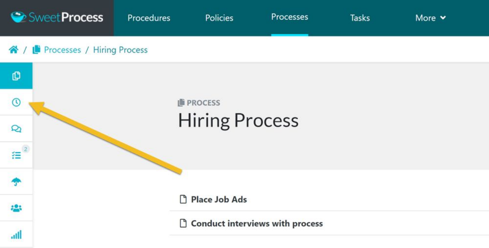
Task: Select the Tasks navigation item
Action: pyautogui.click(x=359, y=18)
